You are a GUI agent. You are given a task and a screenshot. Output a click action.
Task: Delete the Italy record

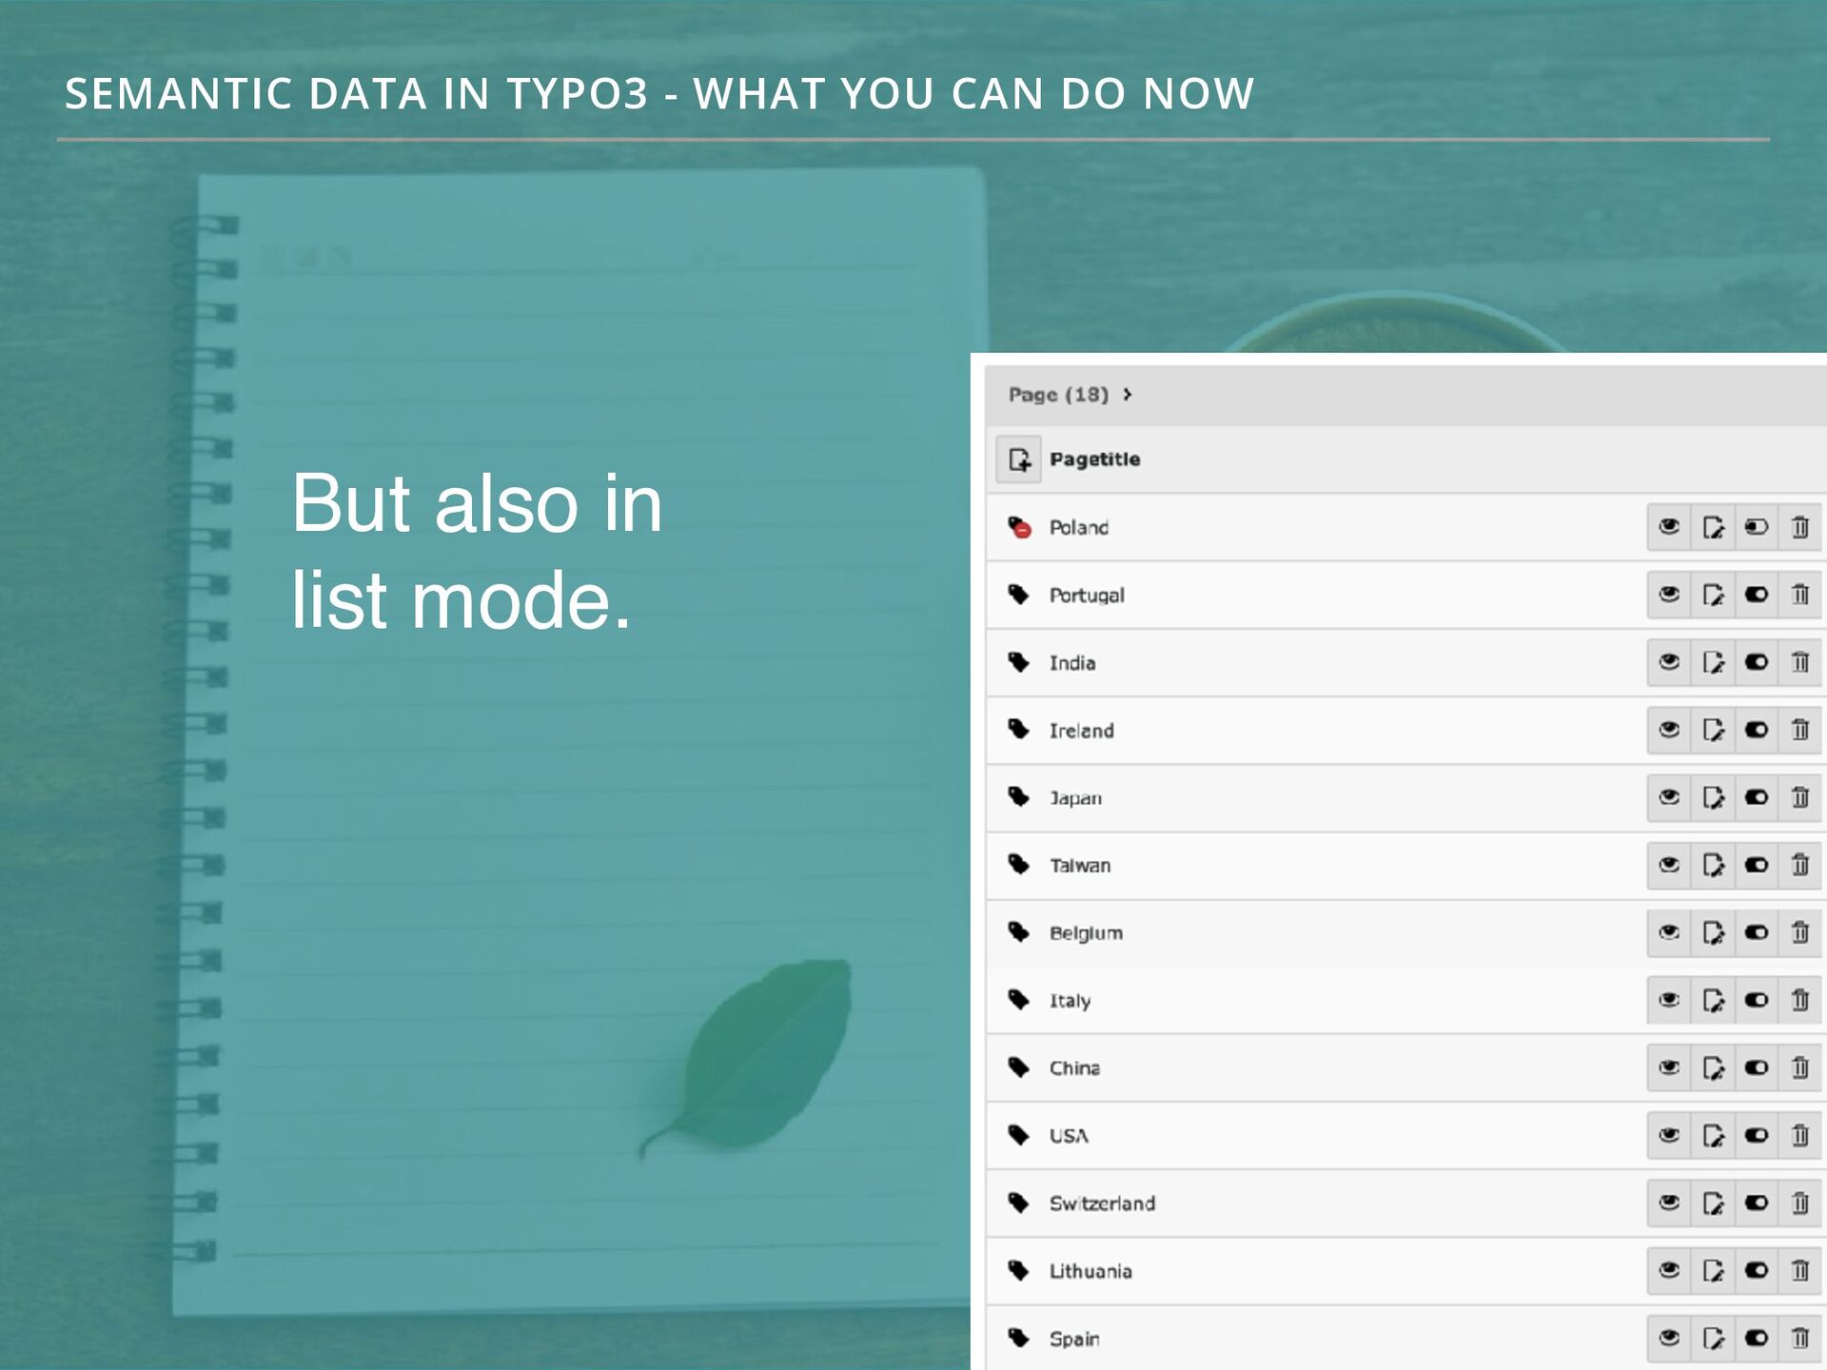[x=1800, y=1000]
